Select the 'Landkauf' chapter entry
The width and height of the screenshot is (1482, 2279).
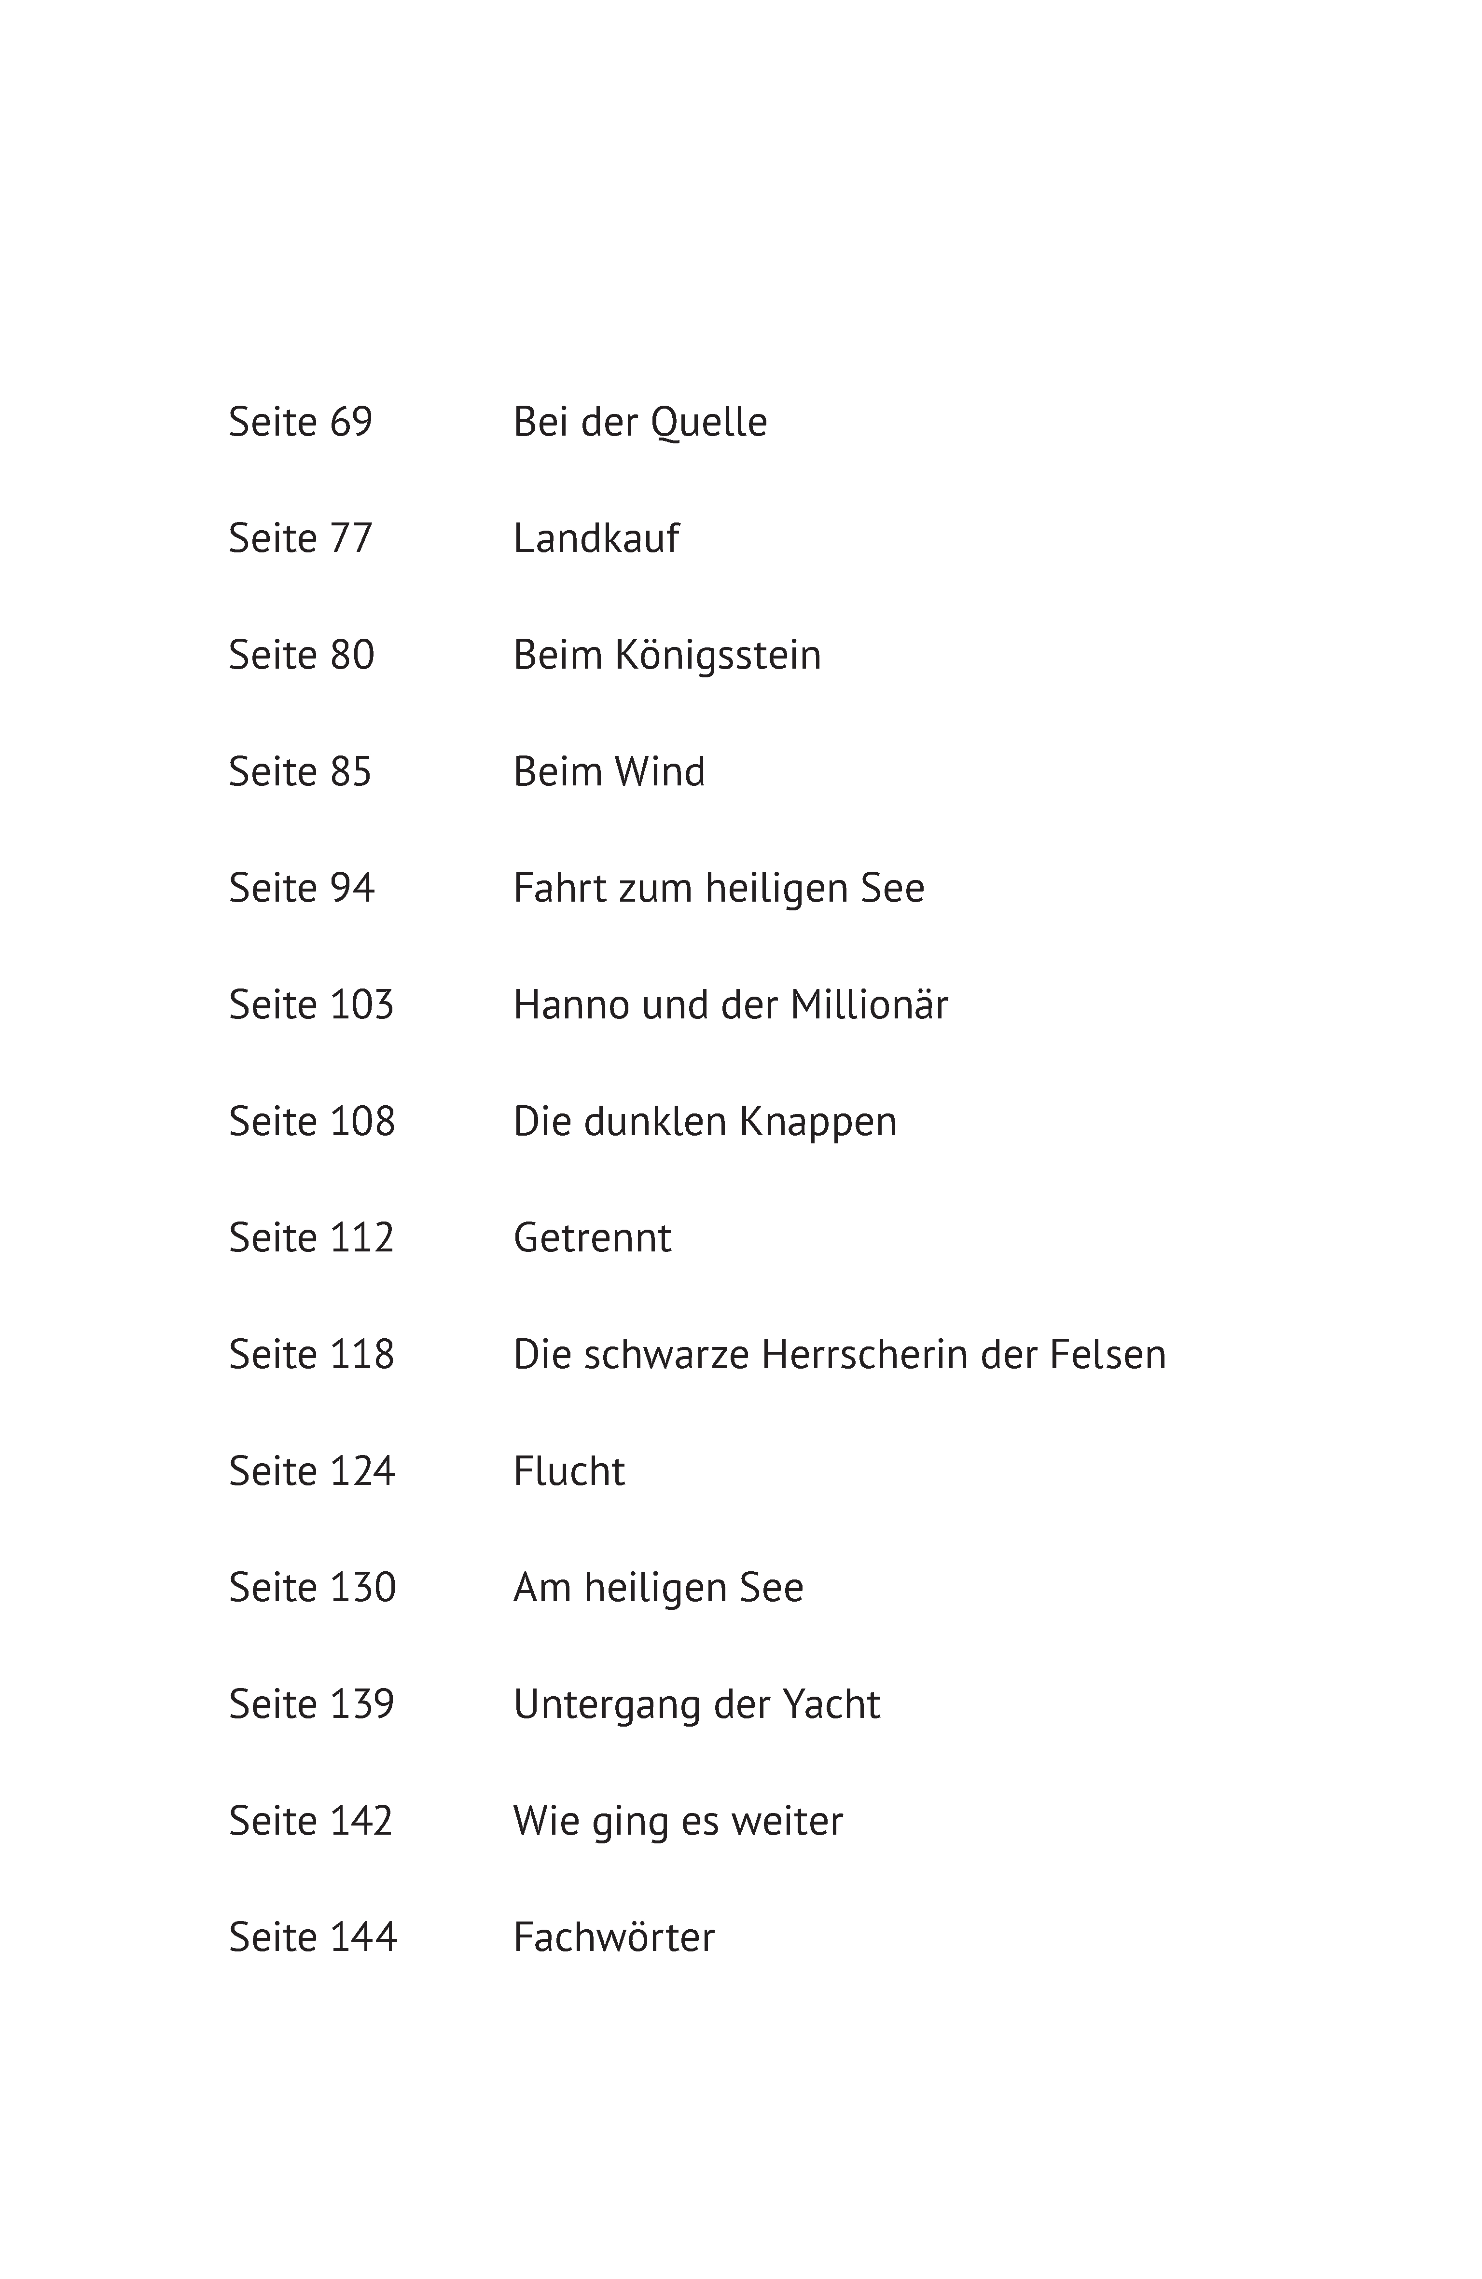pyautogui.click(x=596, y=538)
